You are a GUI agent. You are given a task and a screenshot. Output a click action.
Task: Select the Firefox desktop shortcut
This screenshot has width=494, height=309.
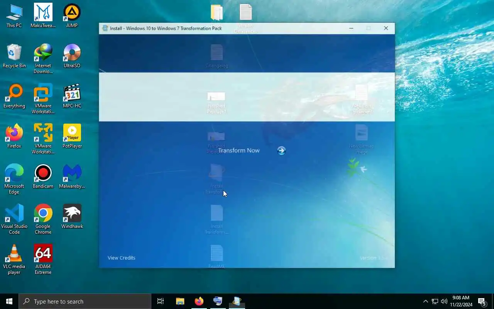14,136
